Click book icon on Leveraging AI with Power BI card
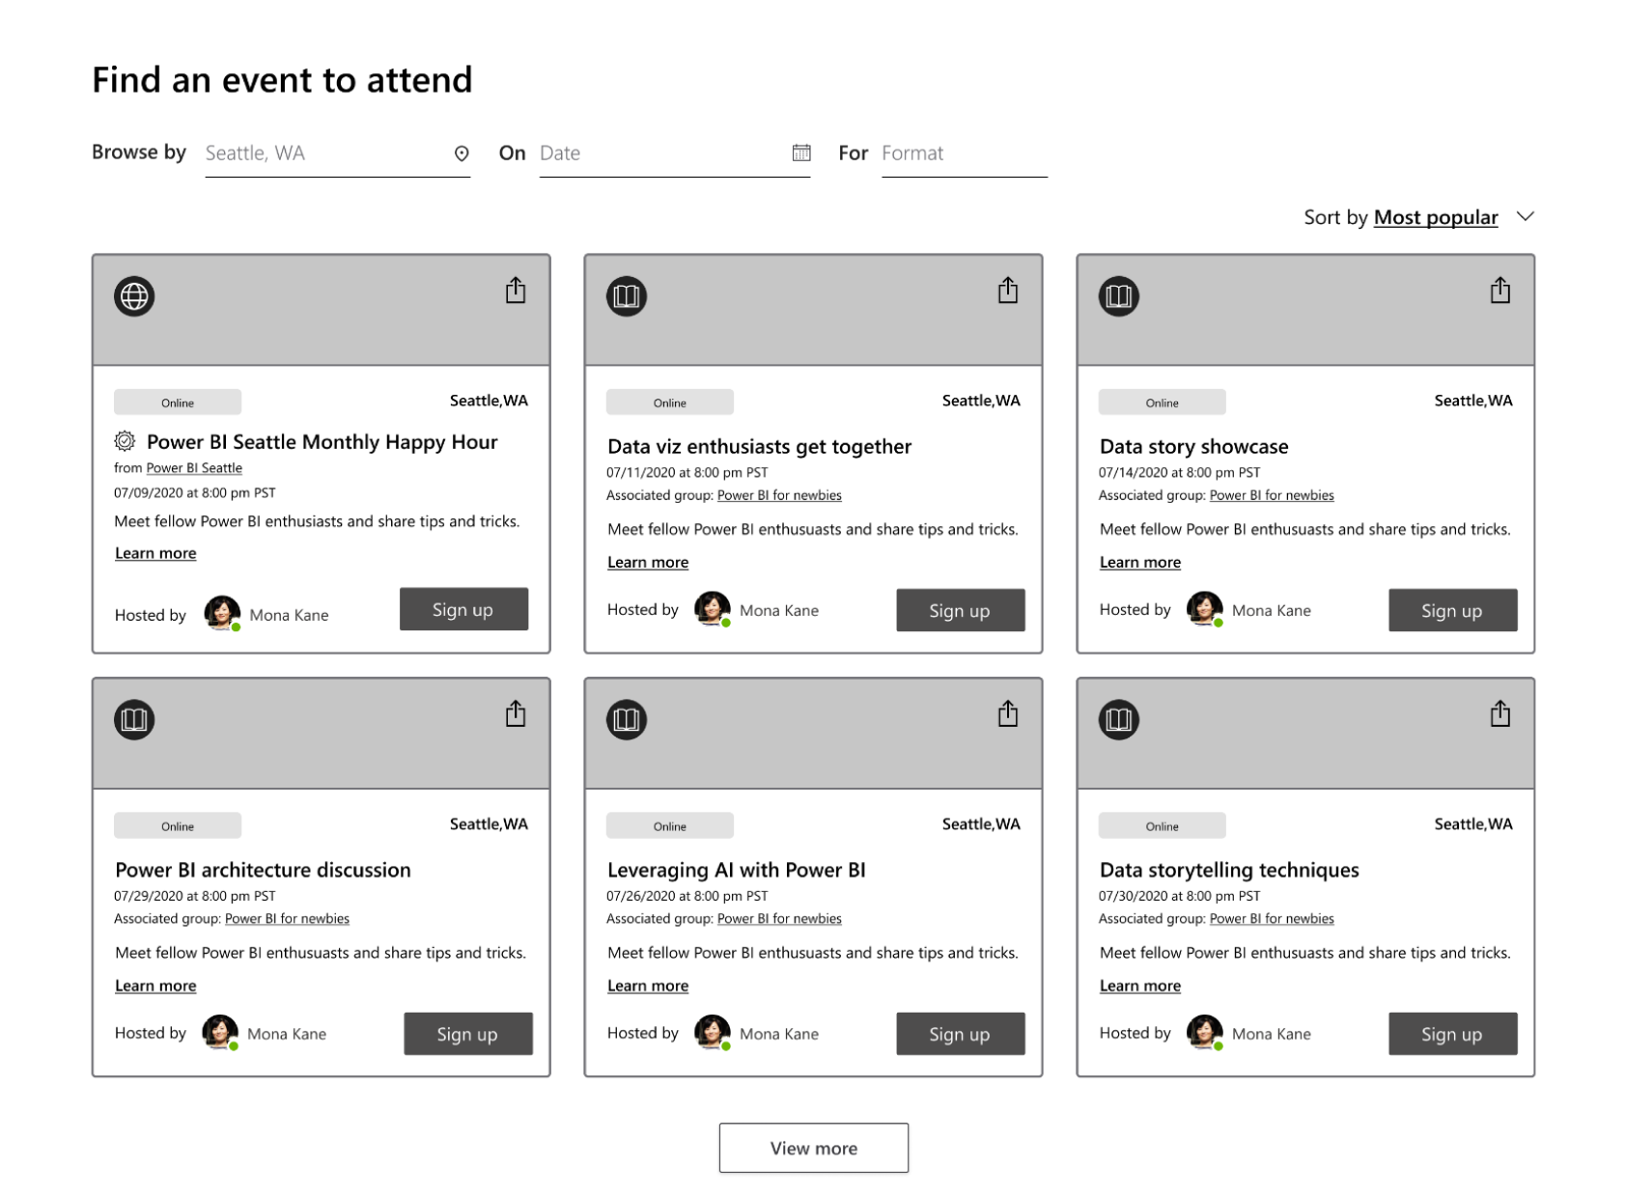The height and width of the screenshot is (1197, 1626). coord(627,719)
